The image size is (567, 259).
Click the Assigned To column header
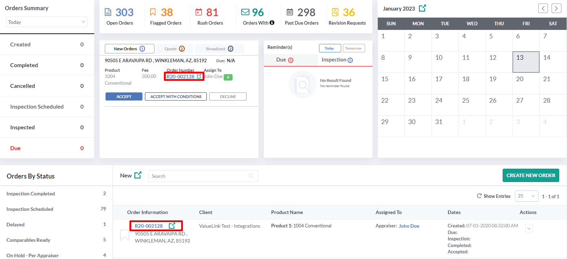(x=389, y=212)
